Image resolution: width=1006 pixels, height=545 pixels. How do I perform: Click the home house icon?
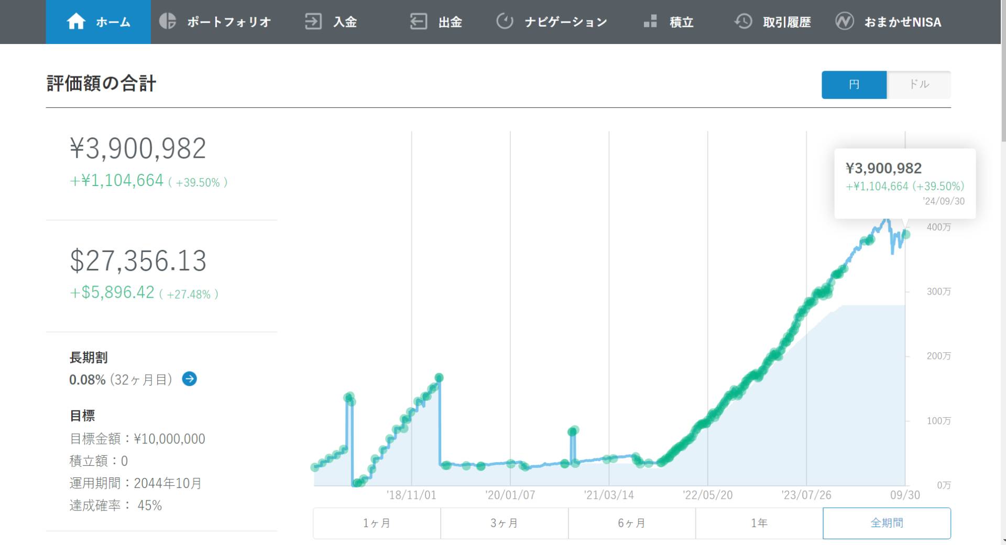coord(76,21)
